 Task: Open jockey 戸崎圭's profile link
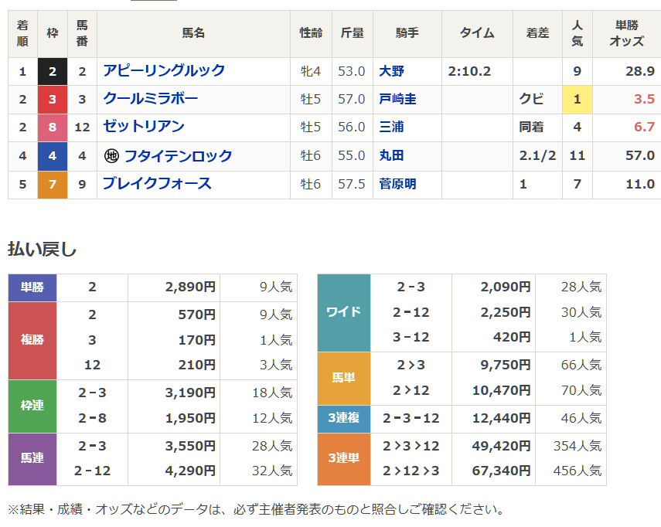coord(397,99)
